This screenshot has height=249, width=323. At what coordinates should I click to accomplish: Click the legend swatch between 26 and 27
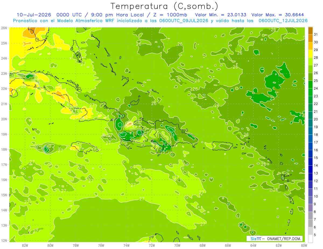tap(311, 69)
